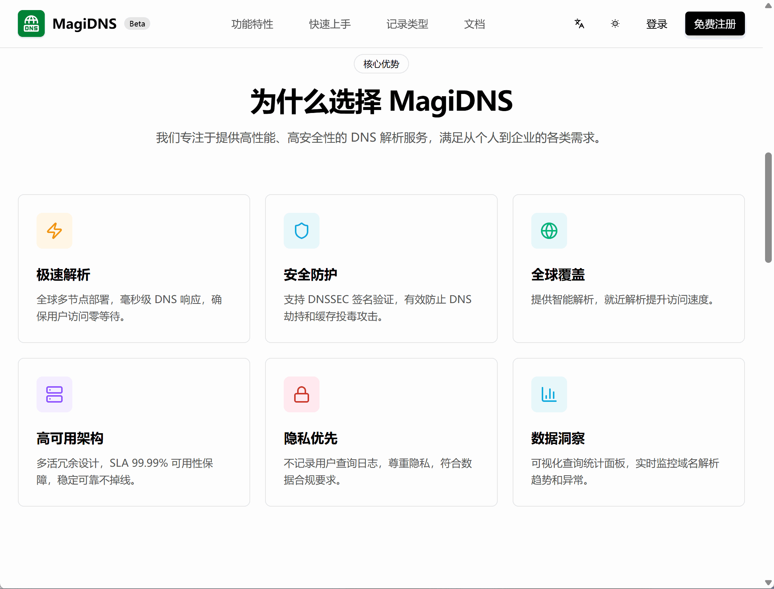Click the globe icon on 全球覆盖 card
This screenshot has height=589, width=774.
[x=549, y=231]
